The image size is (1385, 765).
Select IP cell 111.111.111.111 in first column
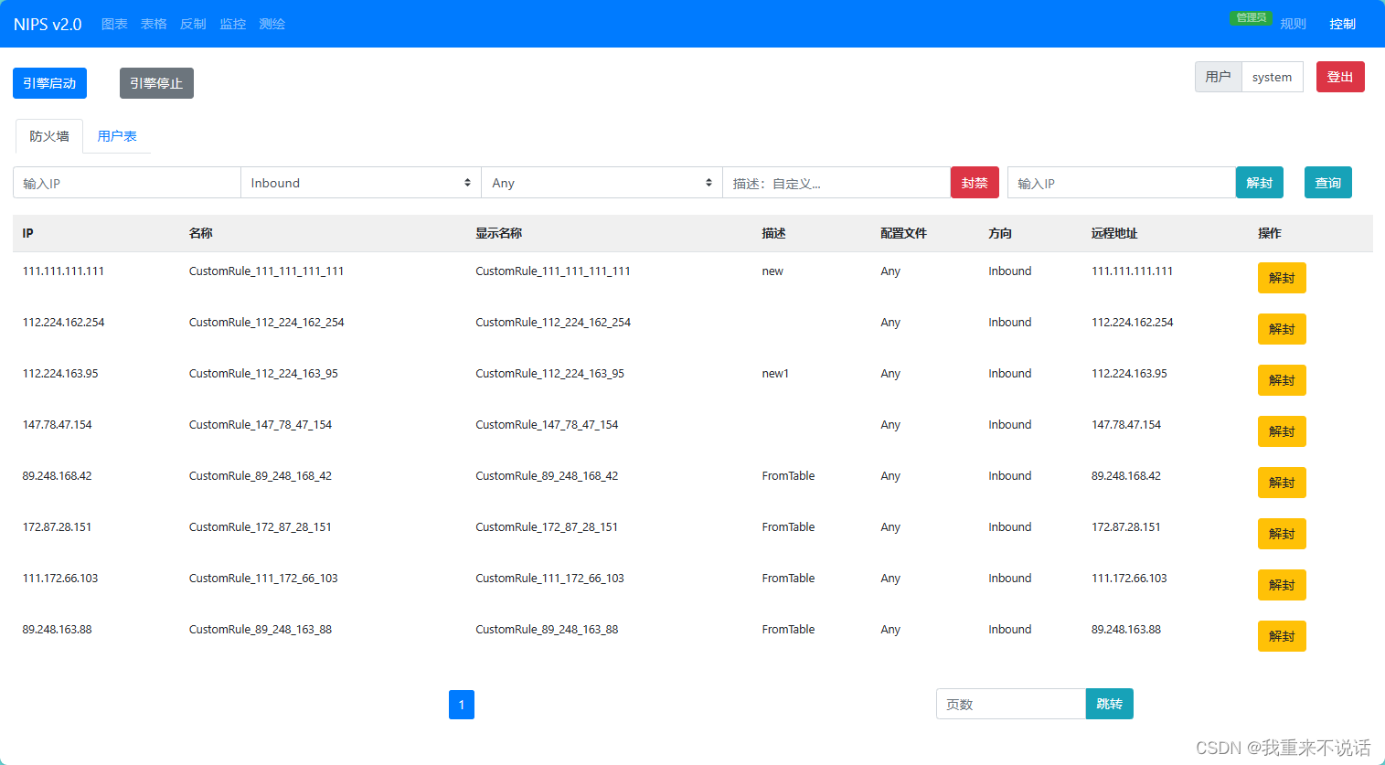63,271
